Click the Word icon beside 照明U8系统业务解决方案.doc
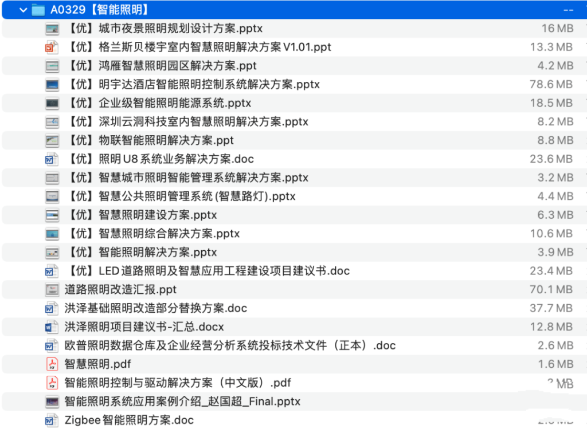 click(52, 159)
